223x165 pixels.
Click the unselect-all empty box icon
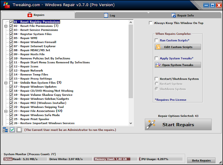pyautogui.click(x=19, y=130)
